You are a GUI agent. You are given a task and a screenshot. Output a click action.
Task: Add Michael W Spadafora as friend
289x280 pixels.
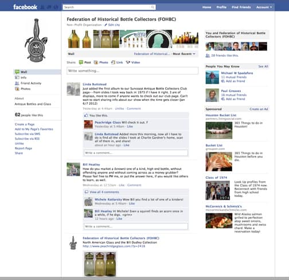233,81
